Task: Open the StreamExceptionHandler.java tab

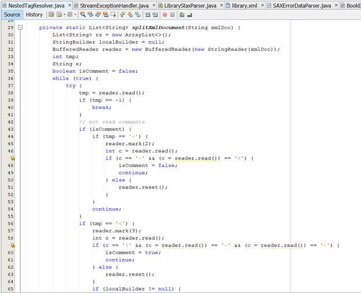Action: click(114, 6)
